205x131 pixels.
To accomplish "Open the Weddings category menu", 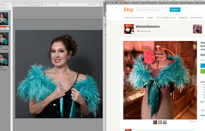I will pos(183,18).
